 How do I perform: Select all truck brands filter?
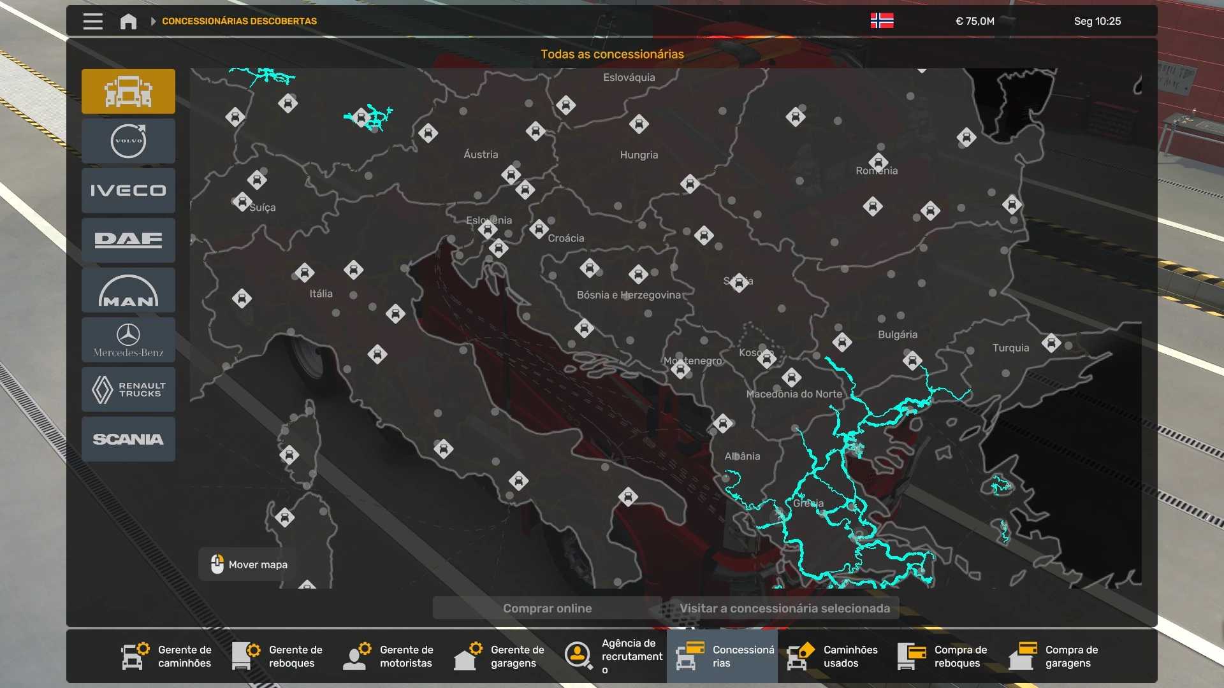[128, 91]
